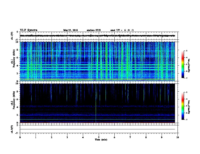Click the ch.2 spectrogram color bar
The height and width of the screenshot is (154, 200).
(183, 106)
